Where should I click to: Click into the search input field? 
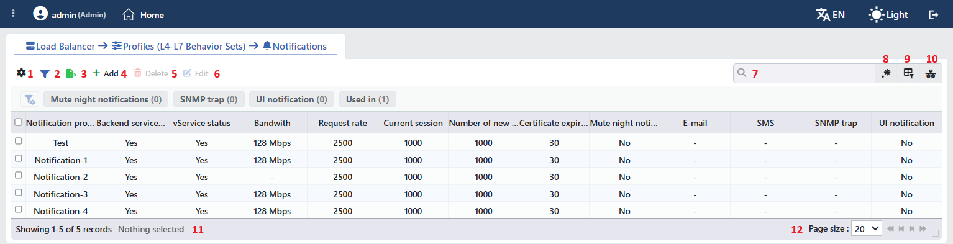pos(804,73)
